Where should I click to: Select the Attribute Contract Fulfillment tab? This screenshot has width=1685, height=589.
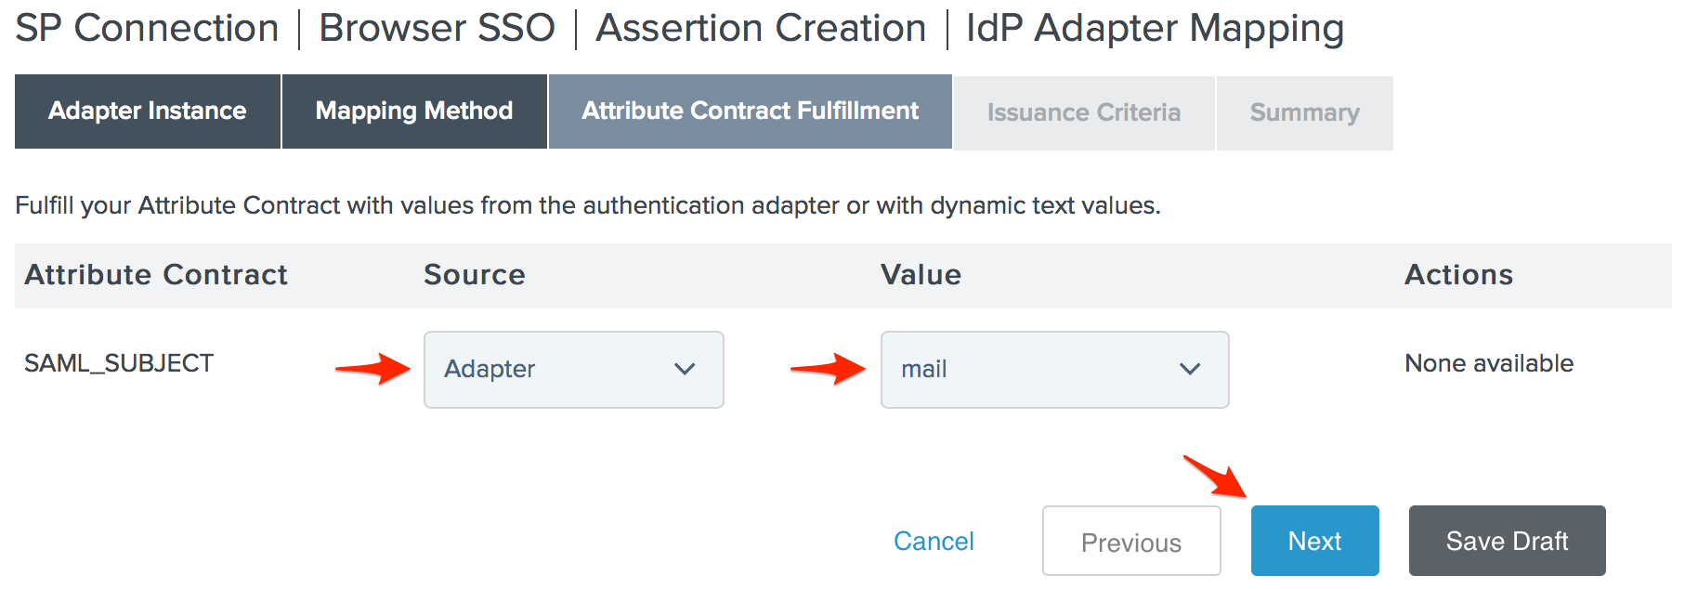pos(750,111)
